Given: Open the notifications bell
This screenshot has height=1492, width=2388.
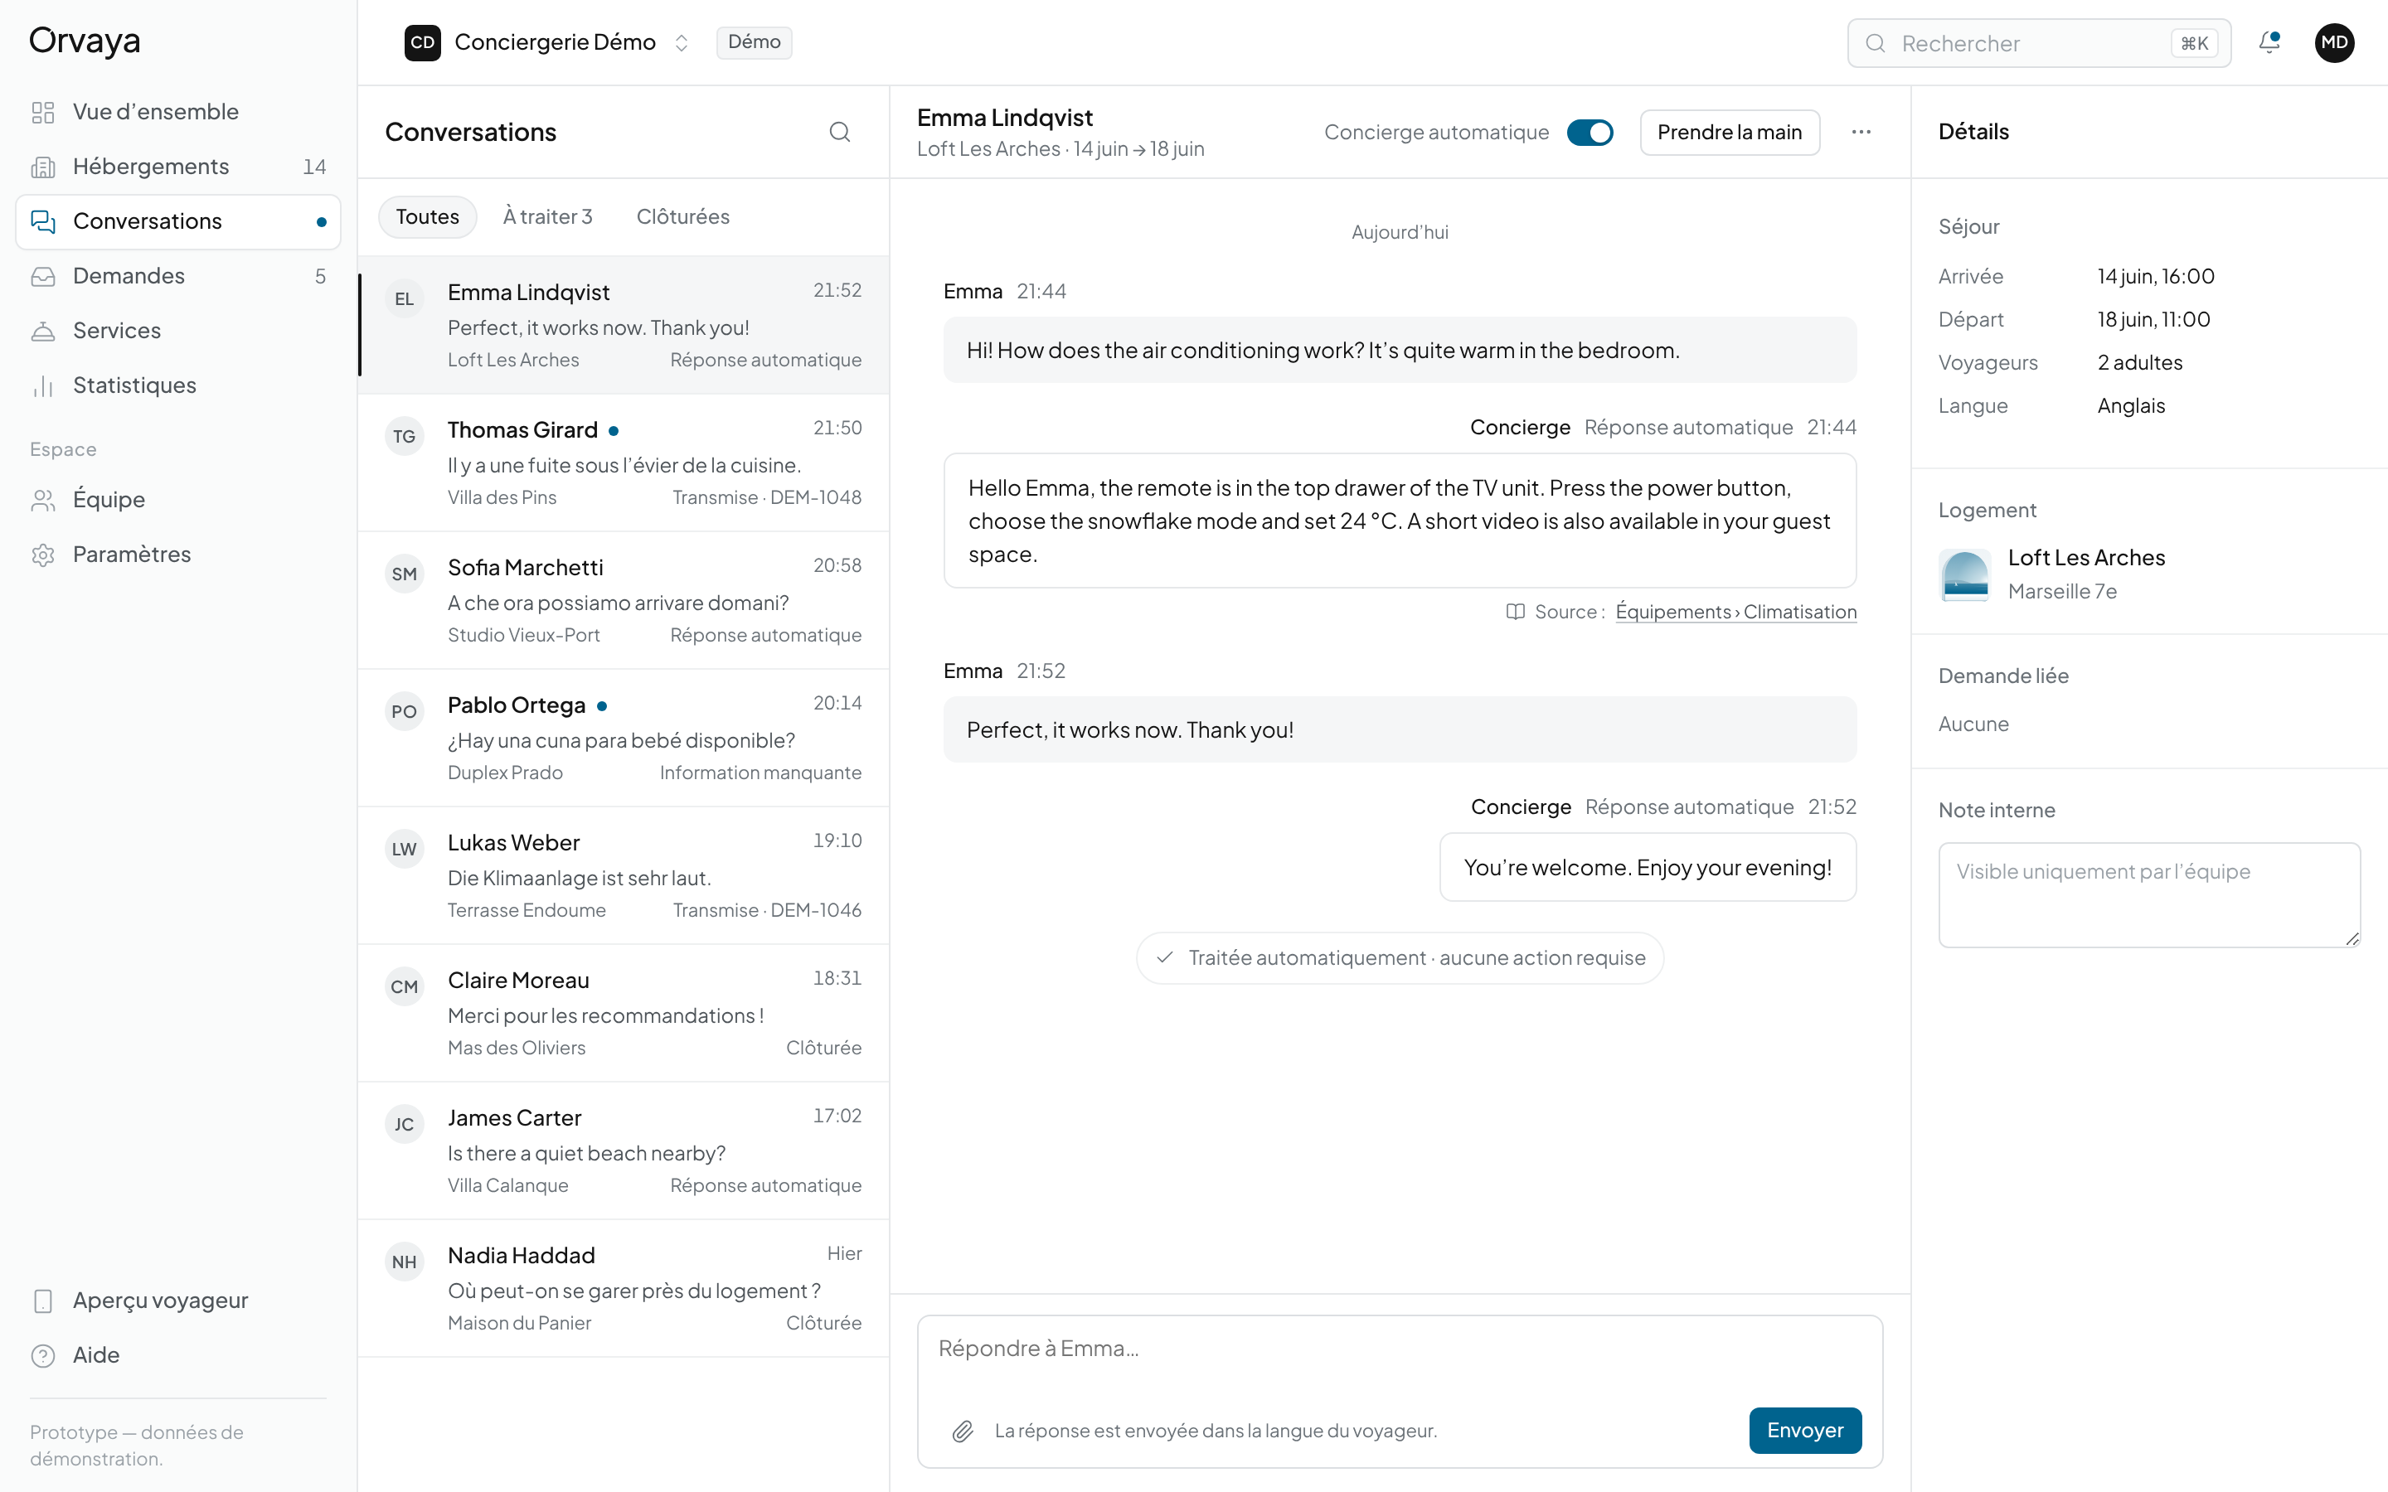Looking at the screenshot, I should [2269, 42].
